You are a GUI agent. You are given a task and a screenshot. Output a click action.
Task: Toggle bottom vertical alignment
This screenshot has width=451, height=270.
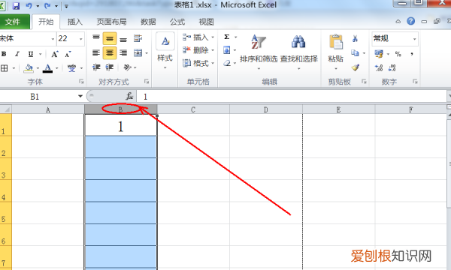pyautogui.click(x=123, y=39)
